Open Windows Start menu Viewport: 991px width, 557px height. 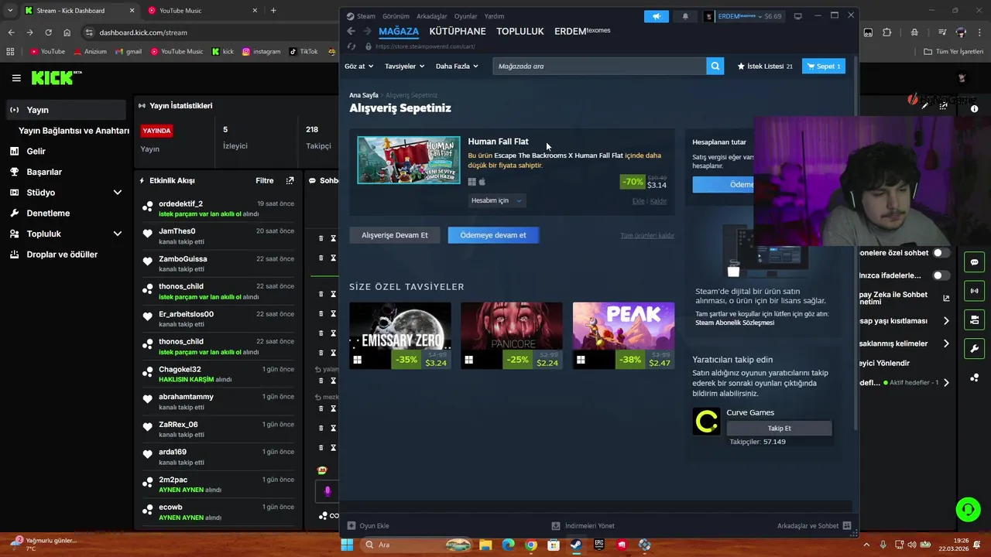point(347,545)
